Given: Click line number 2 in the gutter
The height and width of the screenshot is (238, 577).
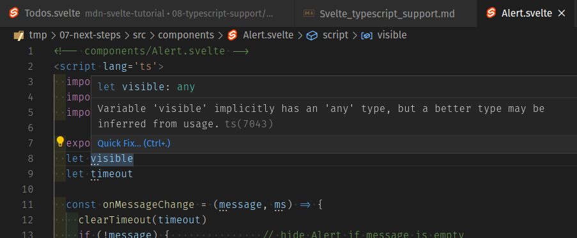Looking at the screenshot, I should (x=30, y=67).
